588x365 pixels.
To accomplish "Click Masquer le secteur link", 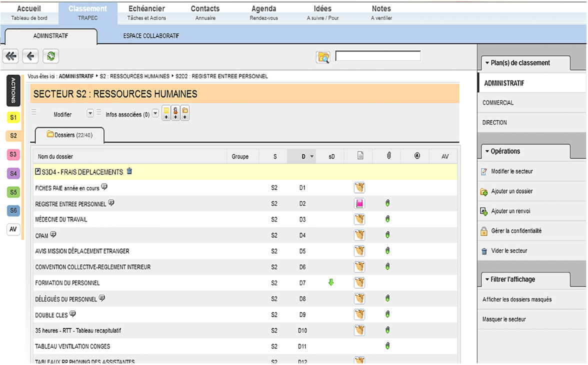I will pyautogui.click(x=504, y=319).
